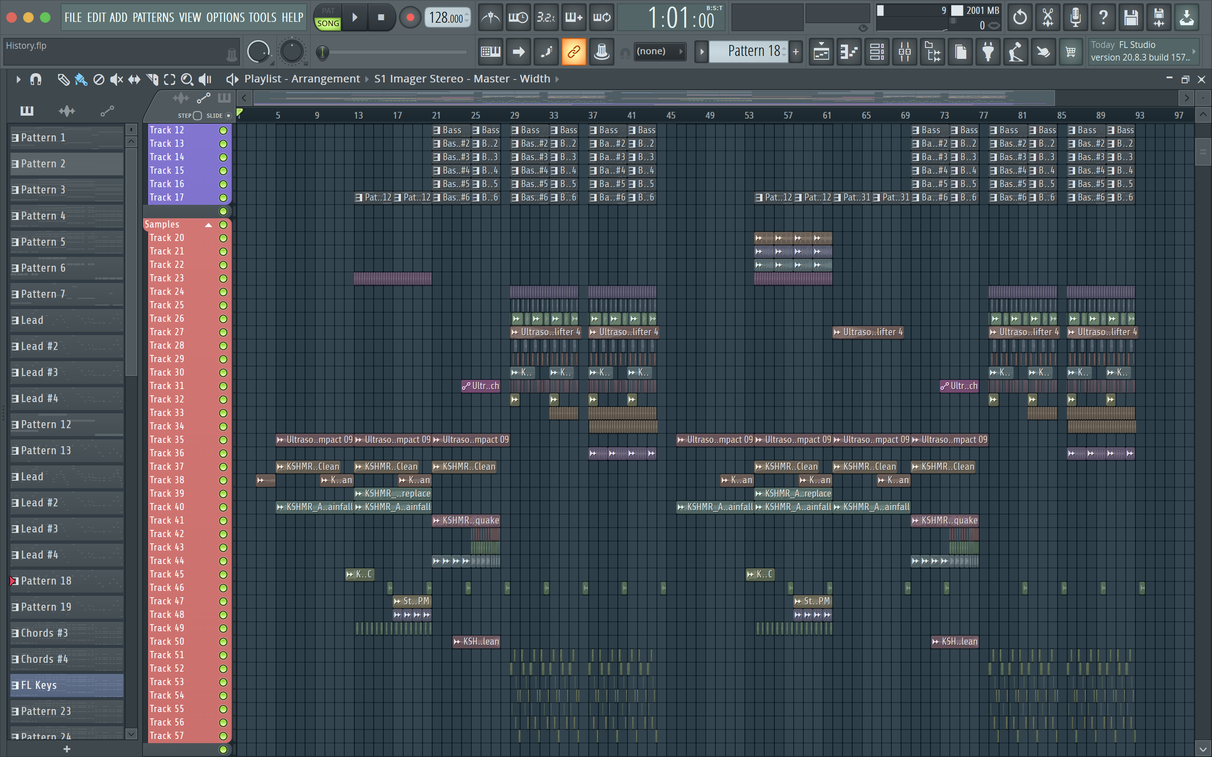Open the content shop cart icon

pos(1070,52)
